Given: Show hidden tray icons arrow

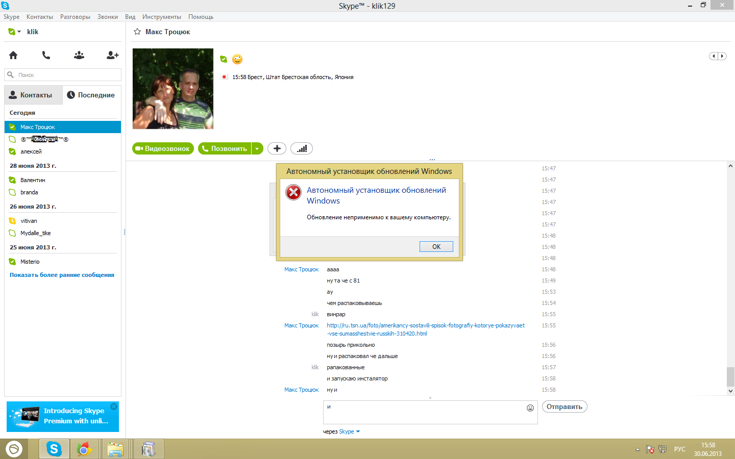Looking at the screenshot, I should [638, 449].
